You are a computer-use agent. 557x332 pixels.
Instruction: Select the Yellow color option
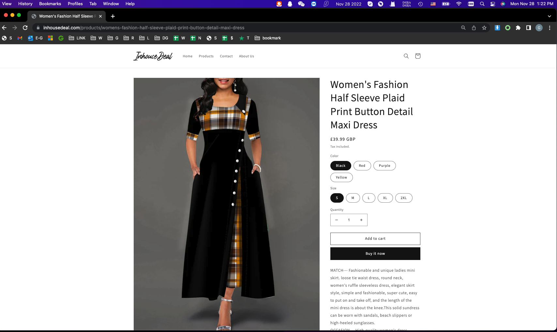click(x=341, y=177)
